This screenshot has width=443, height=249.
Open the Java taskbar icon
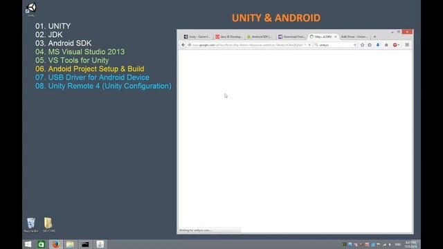point(100,244)
